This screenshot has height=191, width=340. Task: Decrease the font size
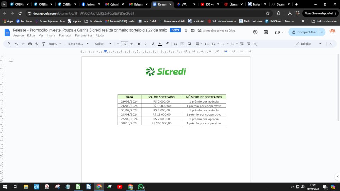(118, 44)
